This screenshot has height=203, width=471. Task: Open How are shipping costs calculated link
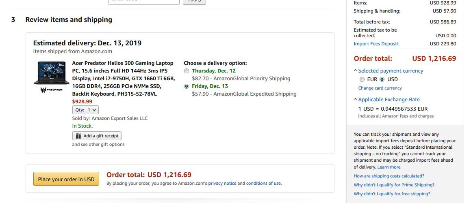click(x=389, y=176)
